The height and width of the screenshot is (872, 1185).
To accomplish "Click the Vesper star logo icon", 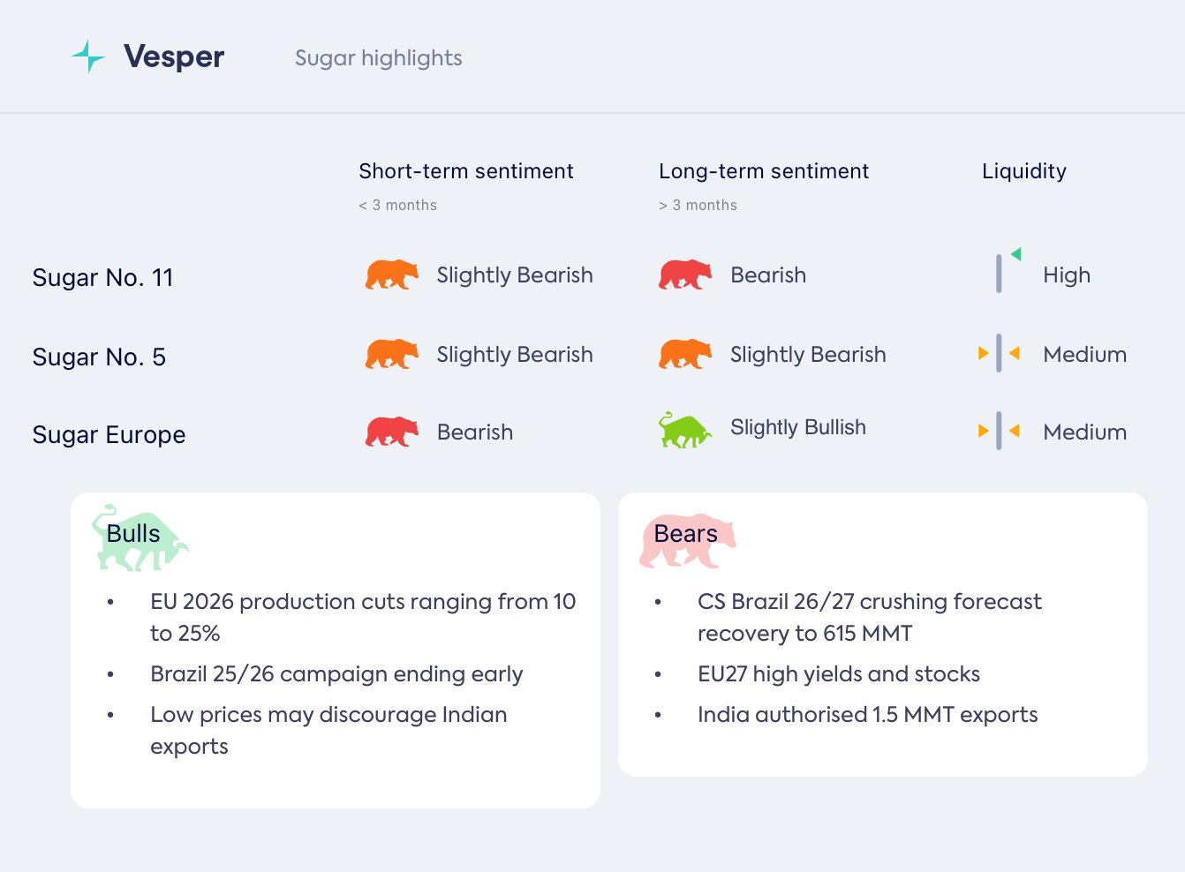I will tap(88, 56).
